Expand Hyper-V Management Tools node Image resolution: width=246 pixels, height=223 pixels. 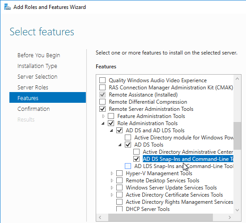click(112, 173)
